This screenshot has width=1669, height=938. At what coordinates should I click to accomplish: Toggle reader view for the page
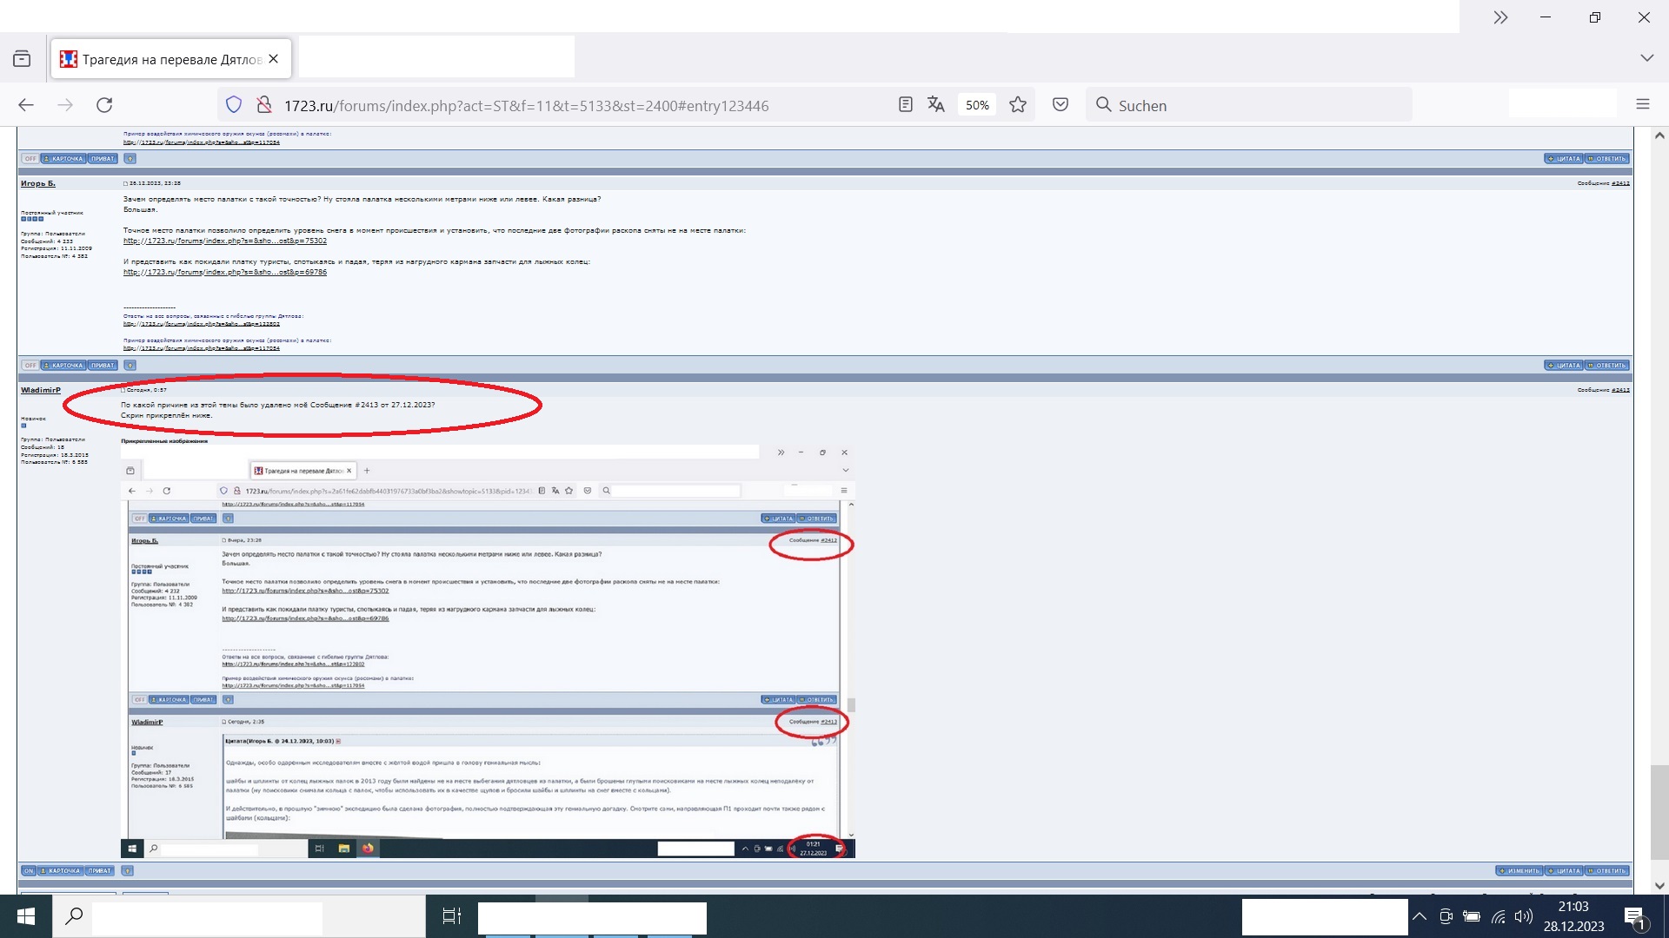(x=905, y=105)
